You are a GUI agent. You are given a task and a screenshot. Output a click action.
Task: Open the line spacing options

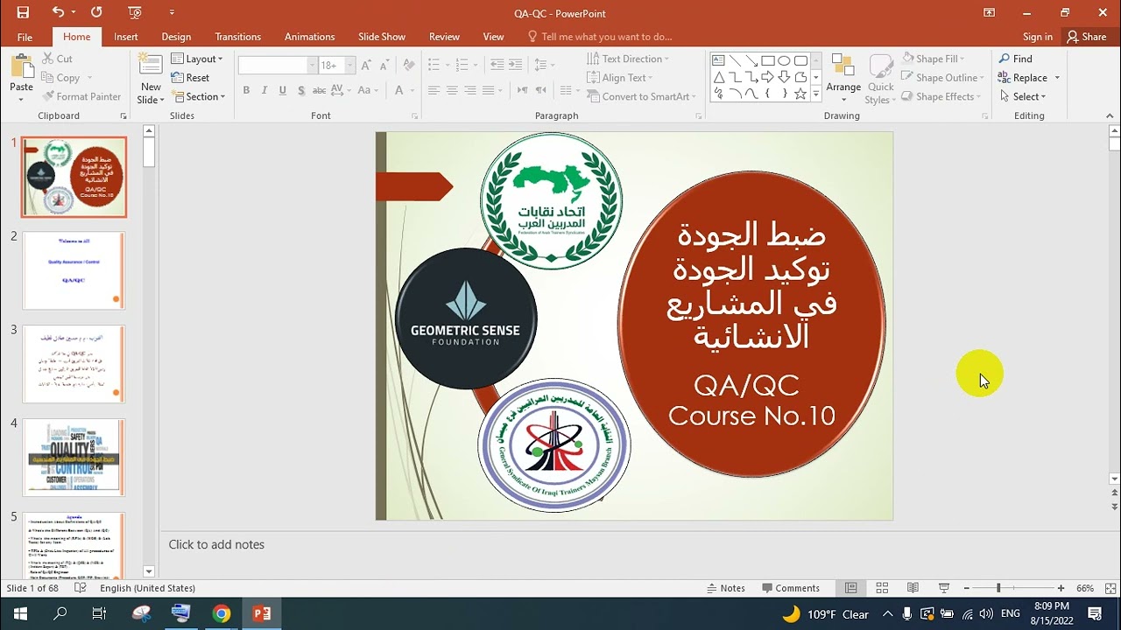[x=545, y=65]
